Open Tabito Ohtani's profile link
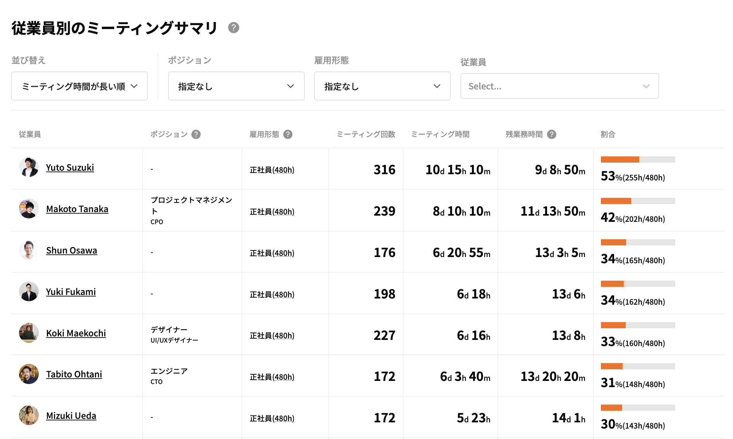 pyautogui.click(x=74, y=374)
